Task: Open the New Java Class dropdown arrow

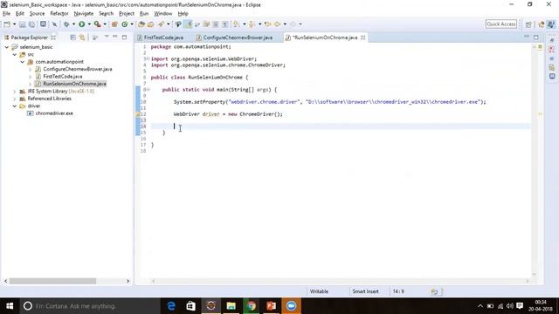Action: (132, 24)
